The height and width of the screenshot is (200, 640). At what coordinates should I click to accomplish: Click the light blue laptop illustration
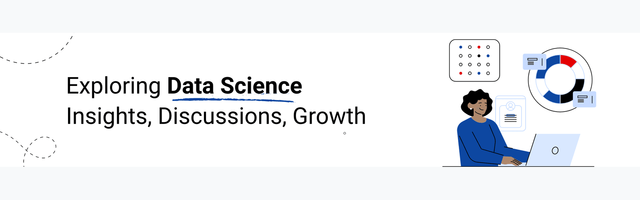click(x=553, y=150)
